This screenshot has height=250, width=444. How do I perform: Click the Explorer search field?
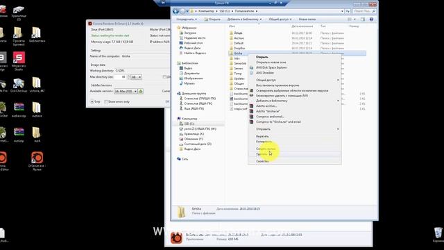364,11
